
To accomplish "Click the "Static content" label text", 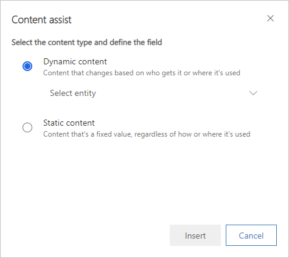I will pyautogui.click(x=69, y=123).
